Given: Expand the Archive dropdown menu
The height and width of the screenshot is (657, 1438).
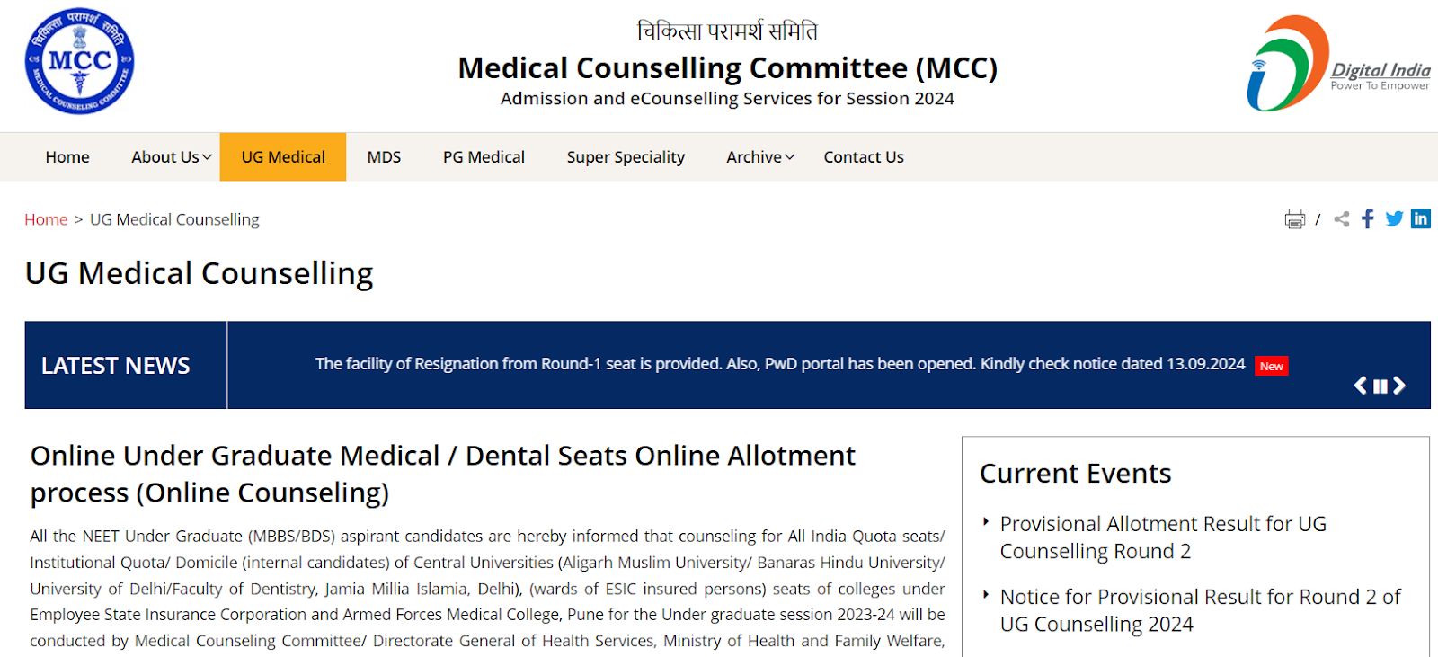Looking at the screenshot, I should pos(760,157).
